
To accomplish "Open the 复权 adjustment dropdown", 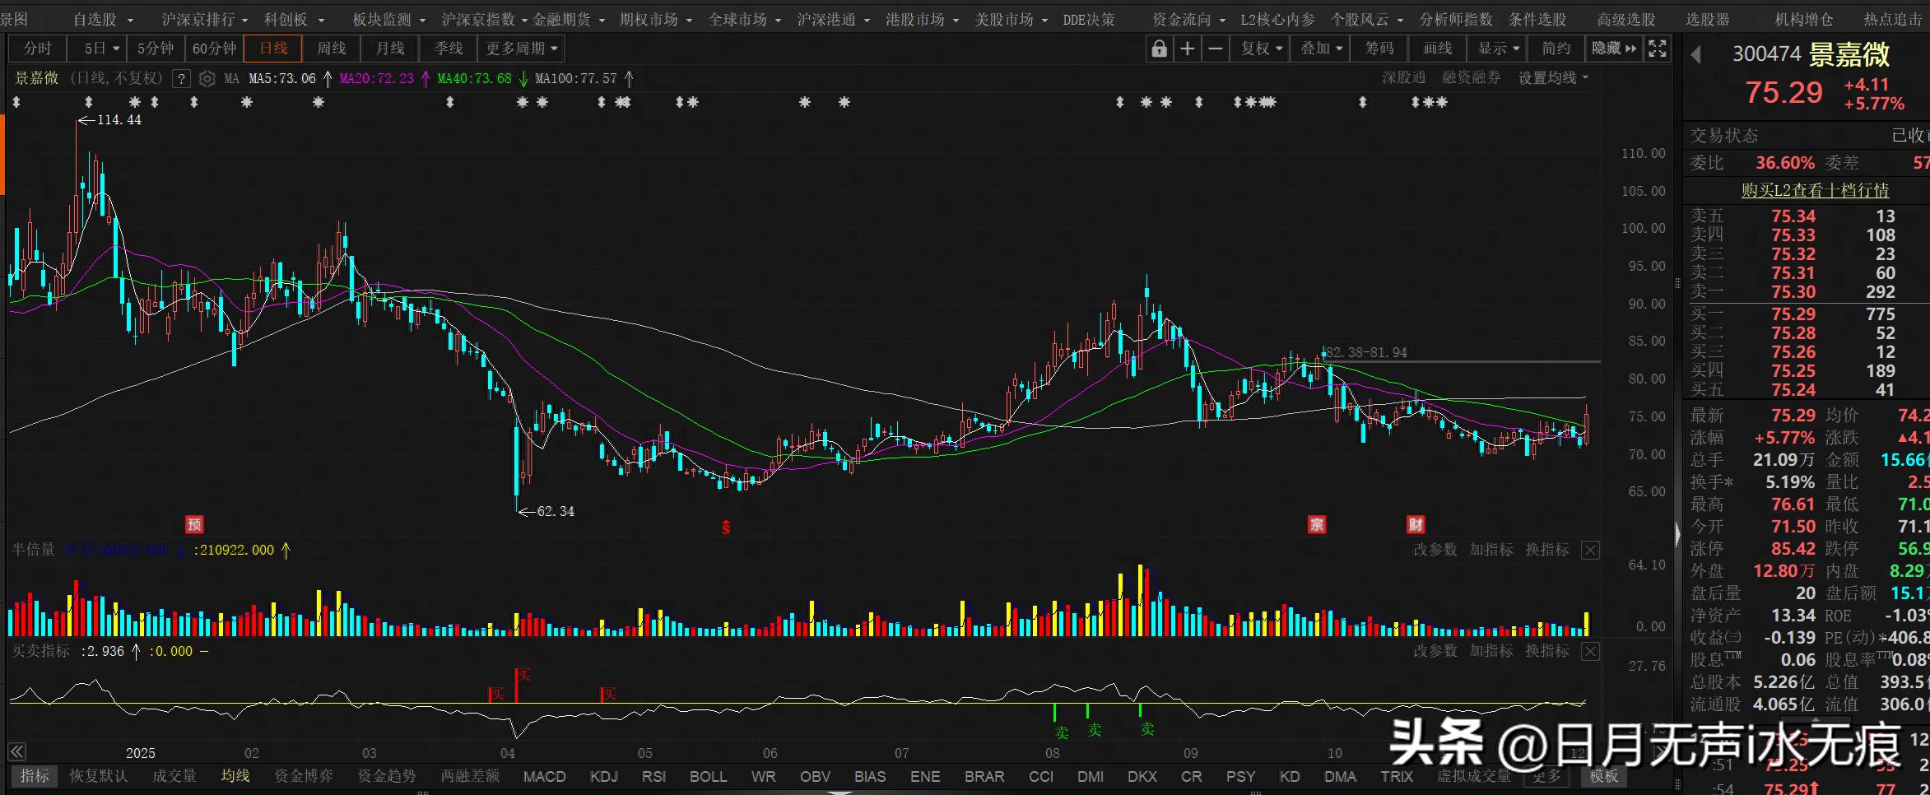I will point(1261,49).
